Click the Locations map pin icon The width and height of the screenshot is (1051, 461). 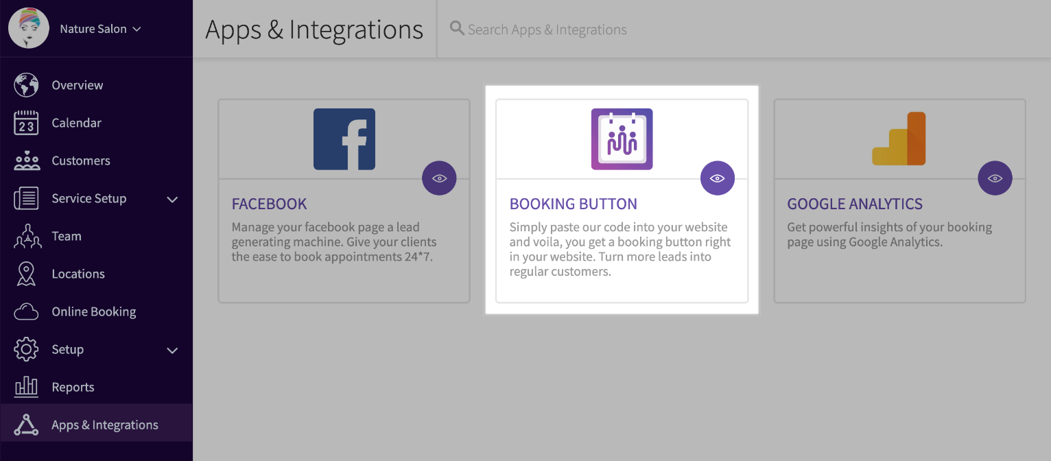tap(26, 274)
